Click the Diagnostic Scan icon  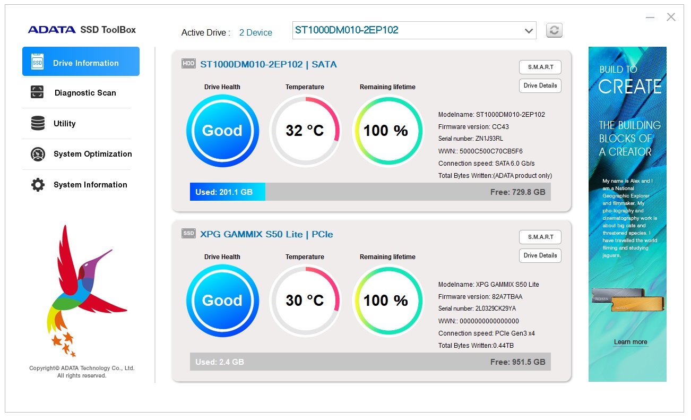tap(37, 92)
